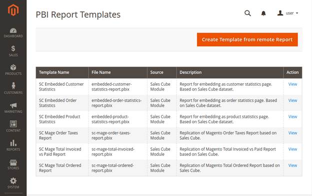Click the PBI Report Templates page title
The image size is (312, 196).
(x=78, y=15)
